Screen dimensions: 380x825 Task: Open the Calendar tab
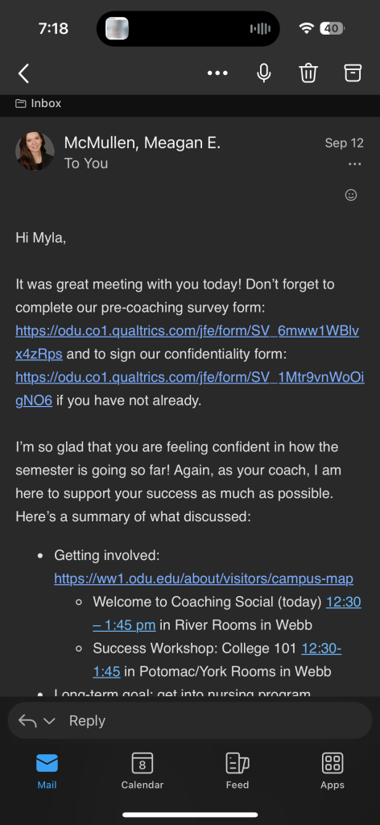point(142,770)
